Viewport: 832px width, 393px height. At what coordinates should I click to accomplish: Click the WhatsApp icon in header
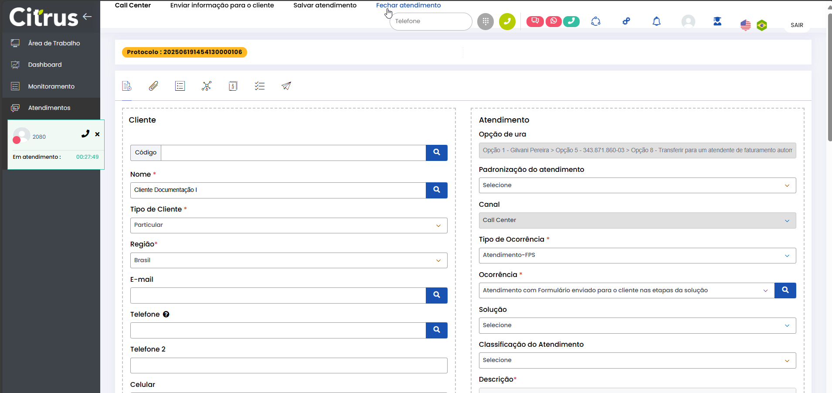coord(553,21)
